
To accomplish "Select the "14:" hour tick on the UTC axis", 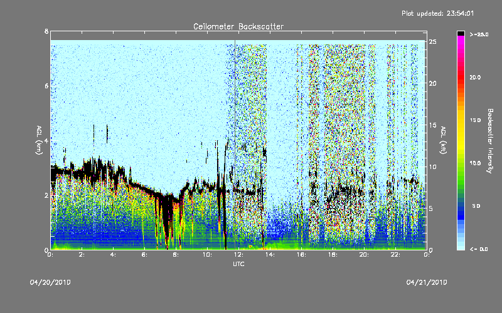I will click(x=270, y=255).
